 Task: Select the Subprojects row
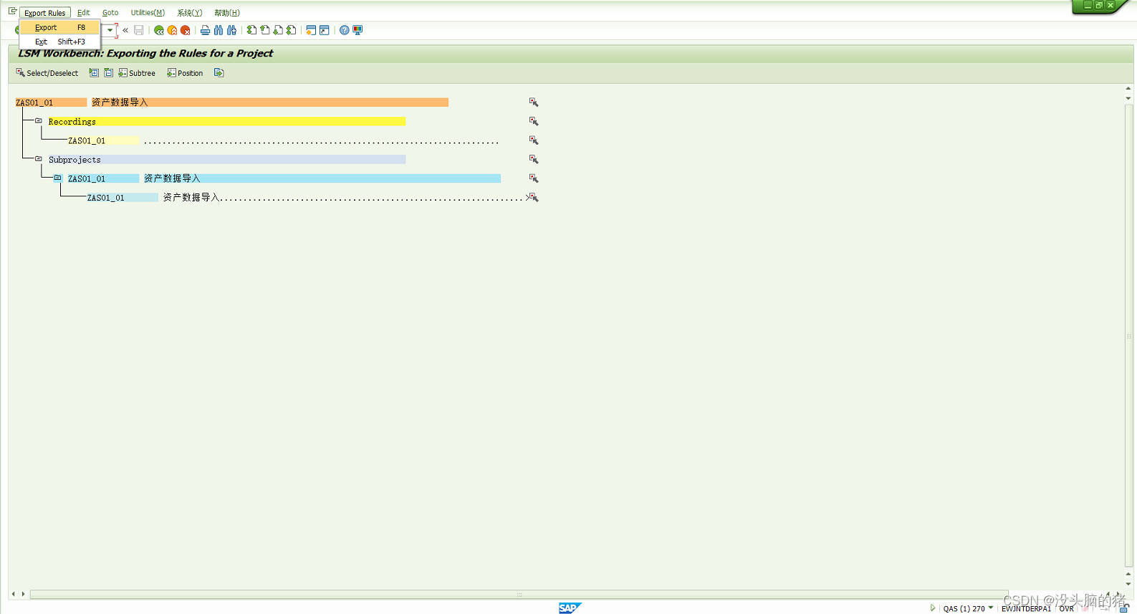(x=226, y=160)
